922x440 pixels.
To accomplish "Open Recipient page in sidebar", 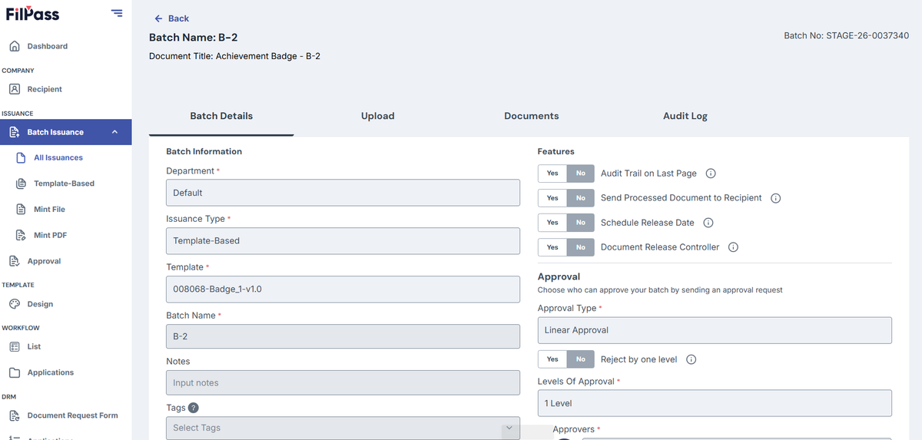I will pyautogui.click(x=45, y=89).
